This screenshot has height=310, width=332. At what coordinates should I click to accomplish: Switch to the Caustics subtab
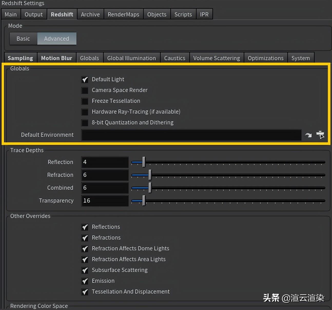[175, 58]
